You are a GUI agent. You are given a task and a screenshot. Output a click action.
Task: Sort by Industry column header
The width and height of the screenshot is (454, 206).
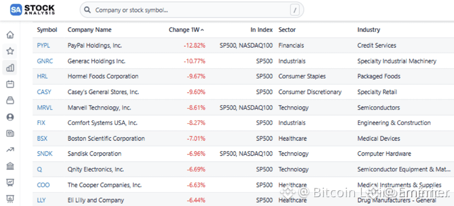[368, 30]
